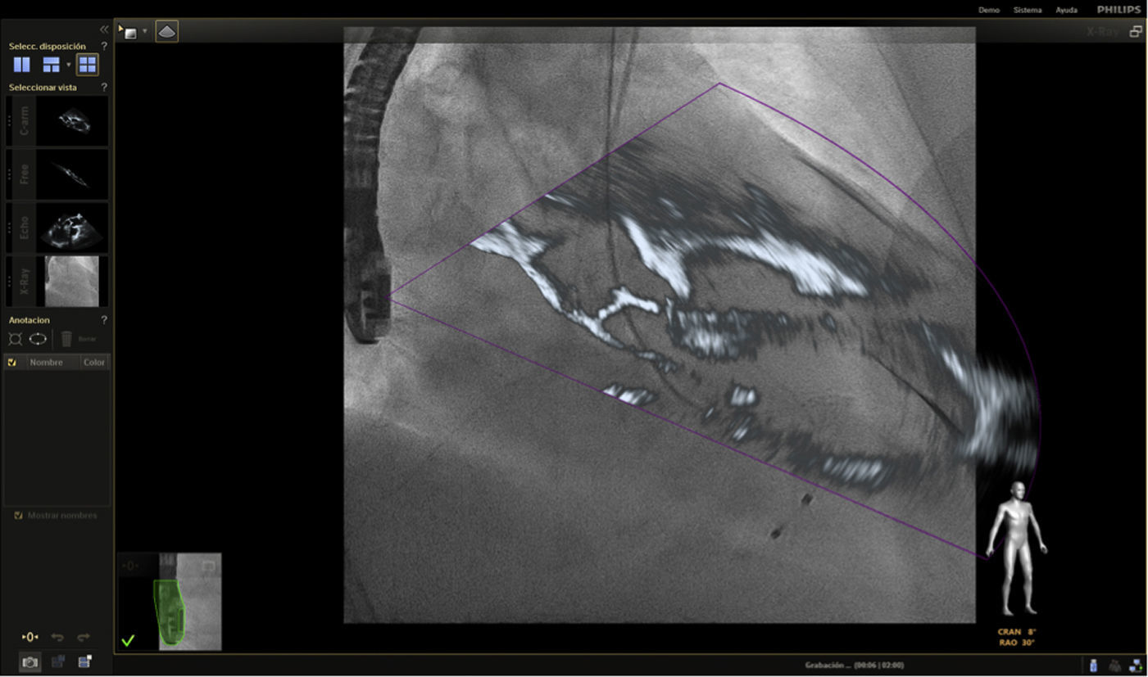
Task: Toggle the Mostrar nombres checkbox
Action: coord(18,516)
